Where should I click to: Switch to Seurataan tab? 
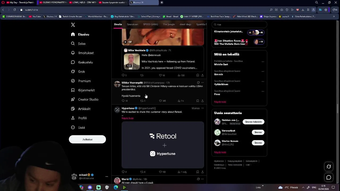pyautogui.click(x=133, y=24)
